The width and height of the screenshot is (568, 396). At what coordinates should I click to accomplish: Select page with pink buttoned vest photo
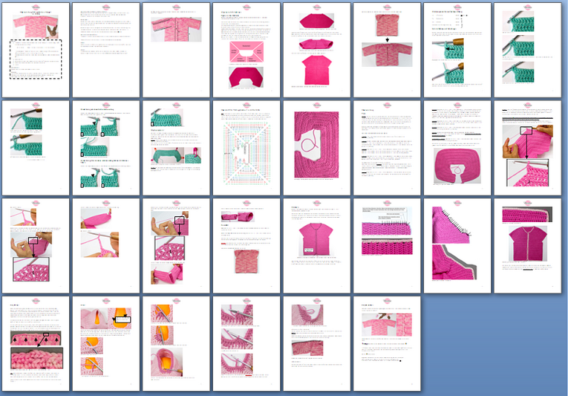click(x=317, y=246)
